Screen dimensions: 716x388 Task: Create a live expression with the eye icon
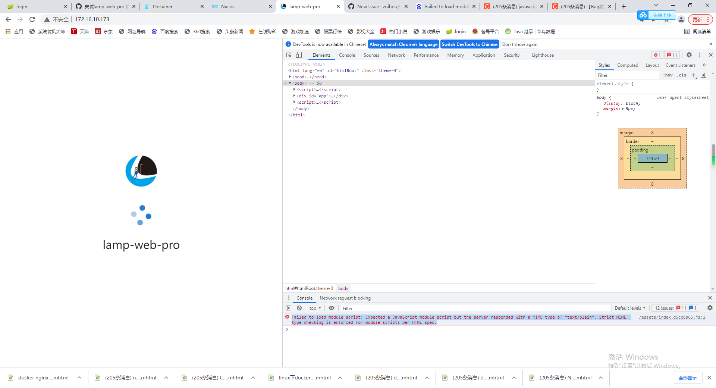point(332,308)
